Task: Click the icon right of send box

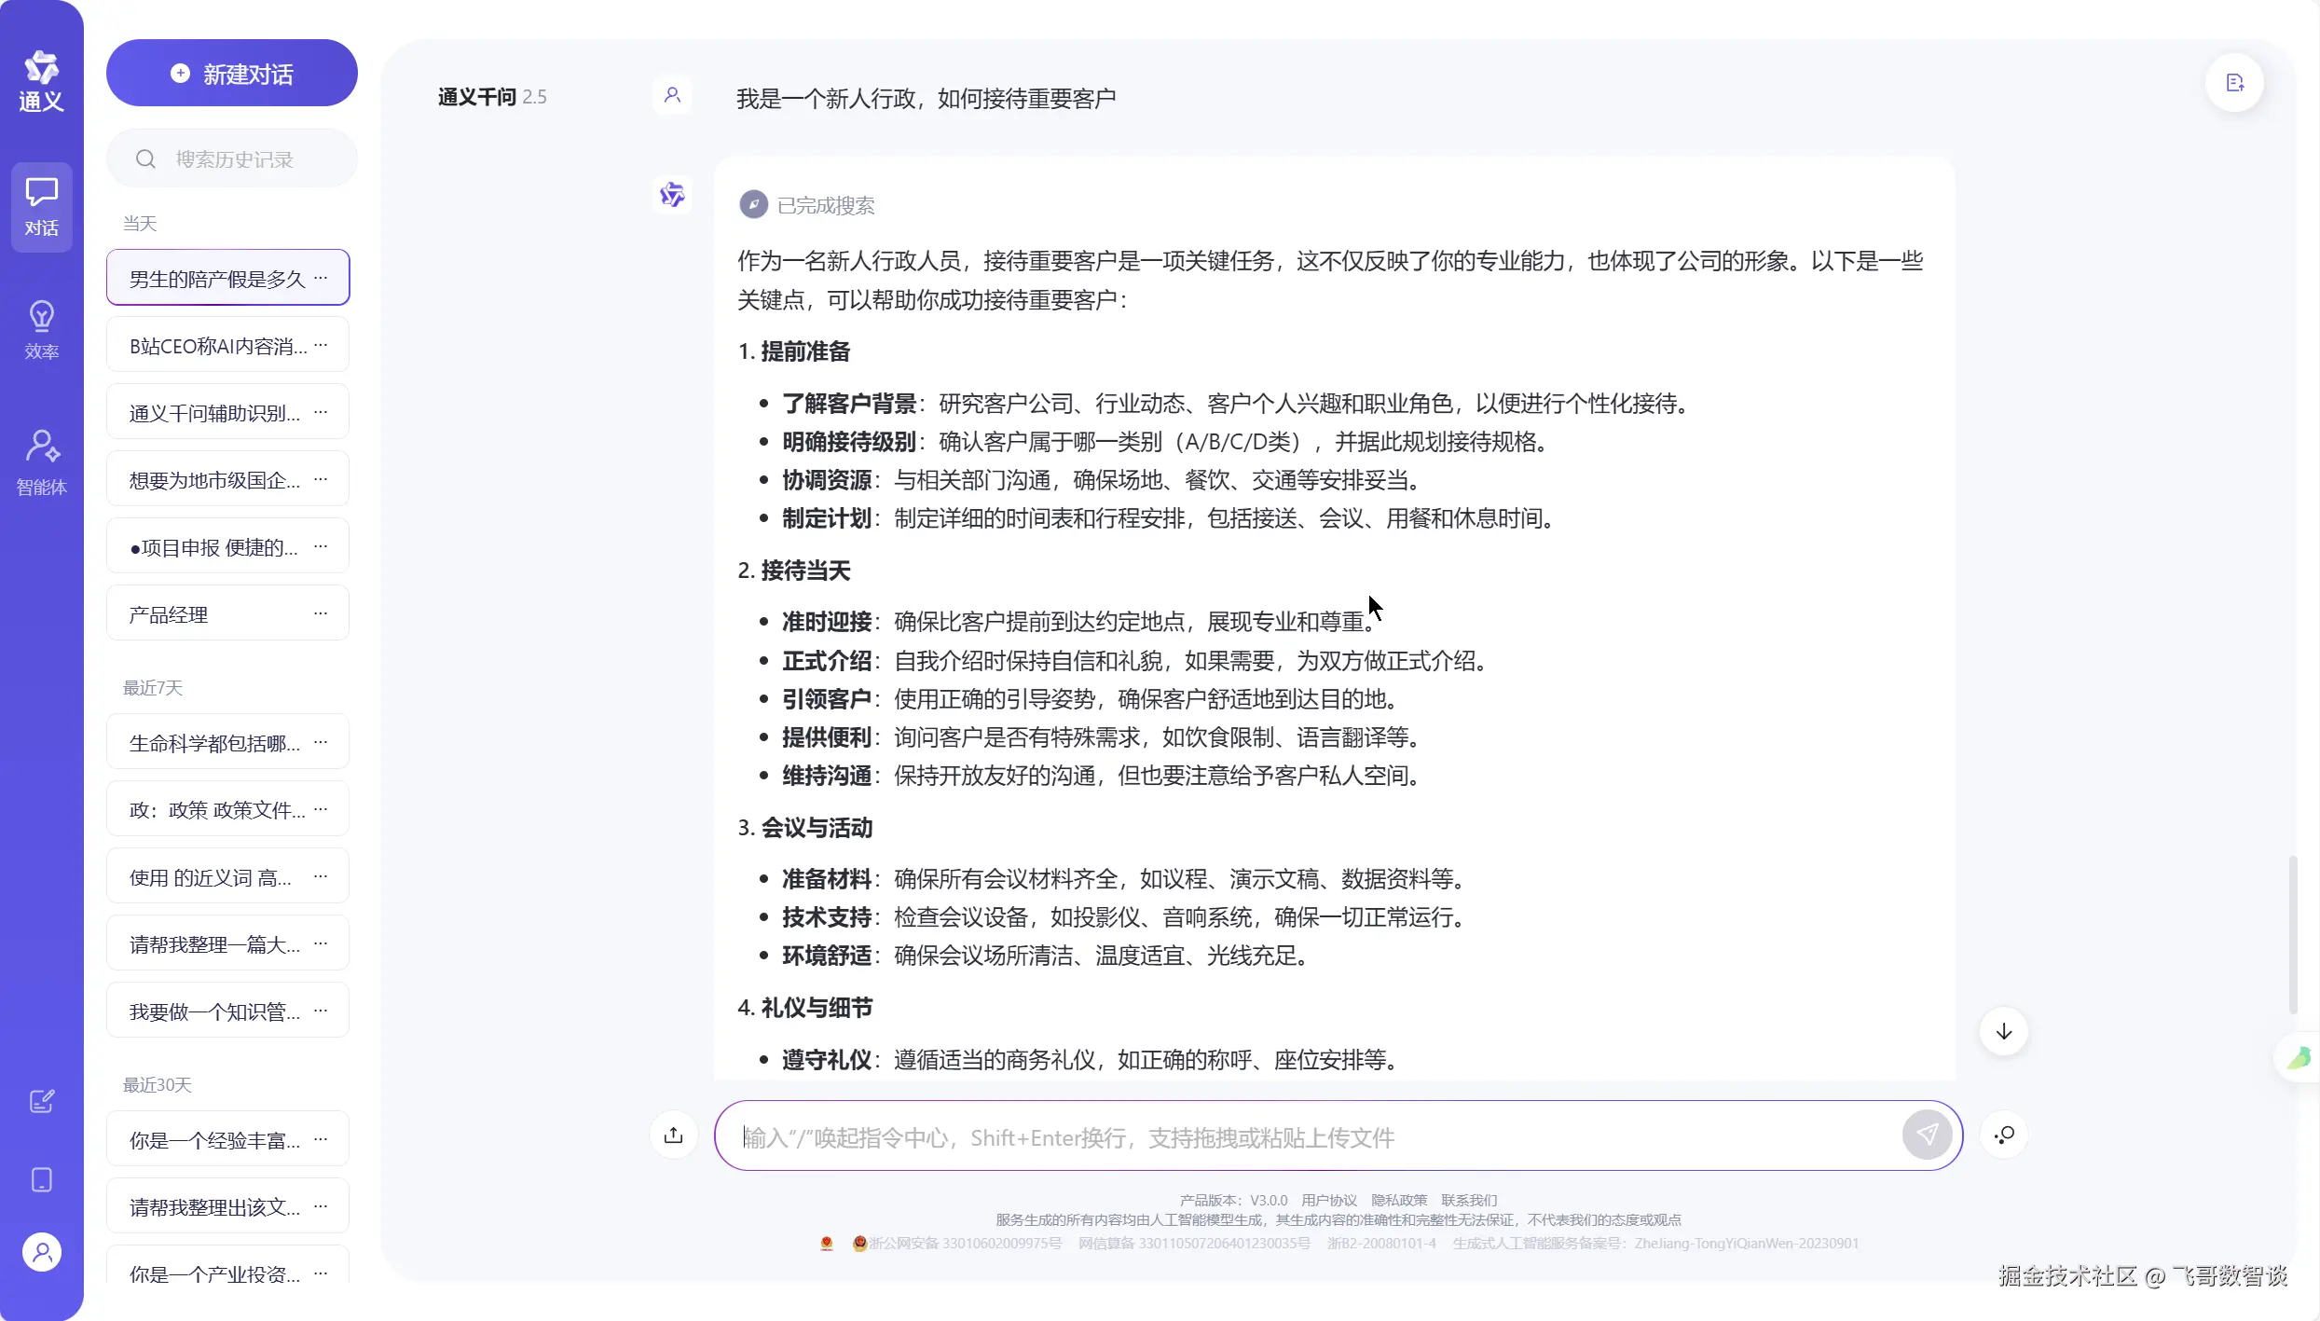Action: 2004,1135
